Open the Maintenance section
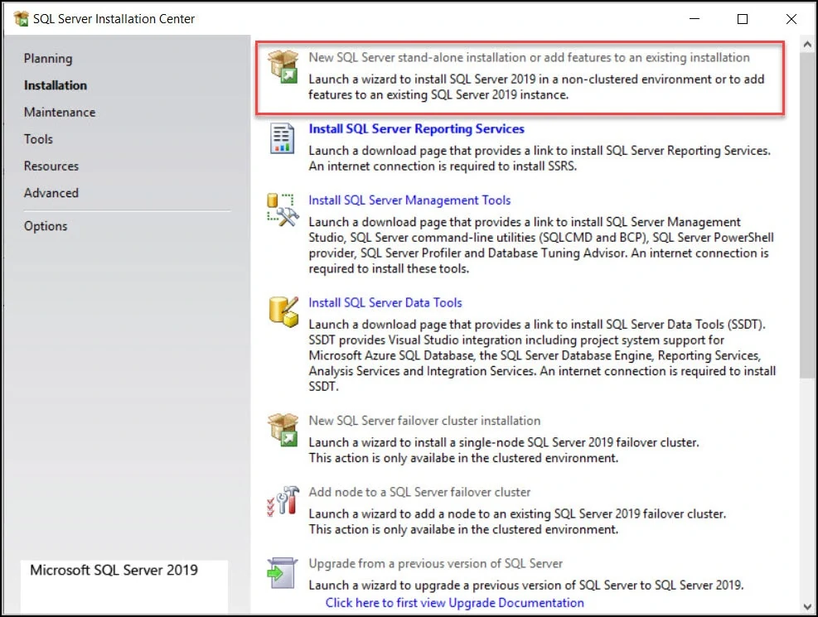Viewport: 818px width, 617px height. [60, 112]
